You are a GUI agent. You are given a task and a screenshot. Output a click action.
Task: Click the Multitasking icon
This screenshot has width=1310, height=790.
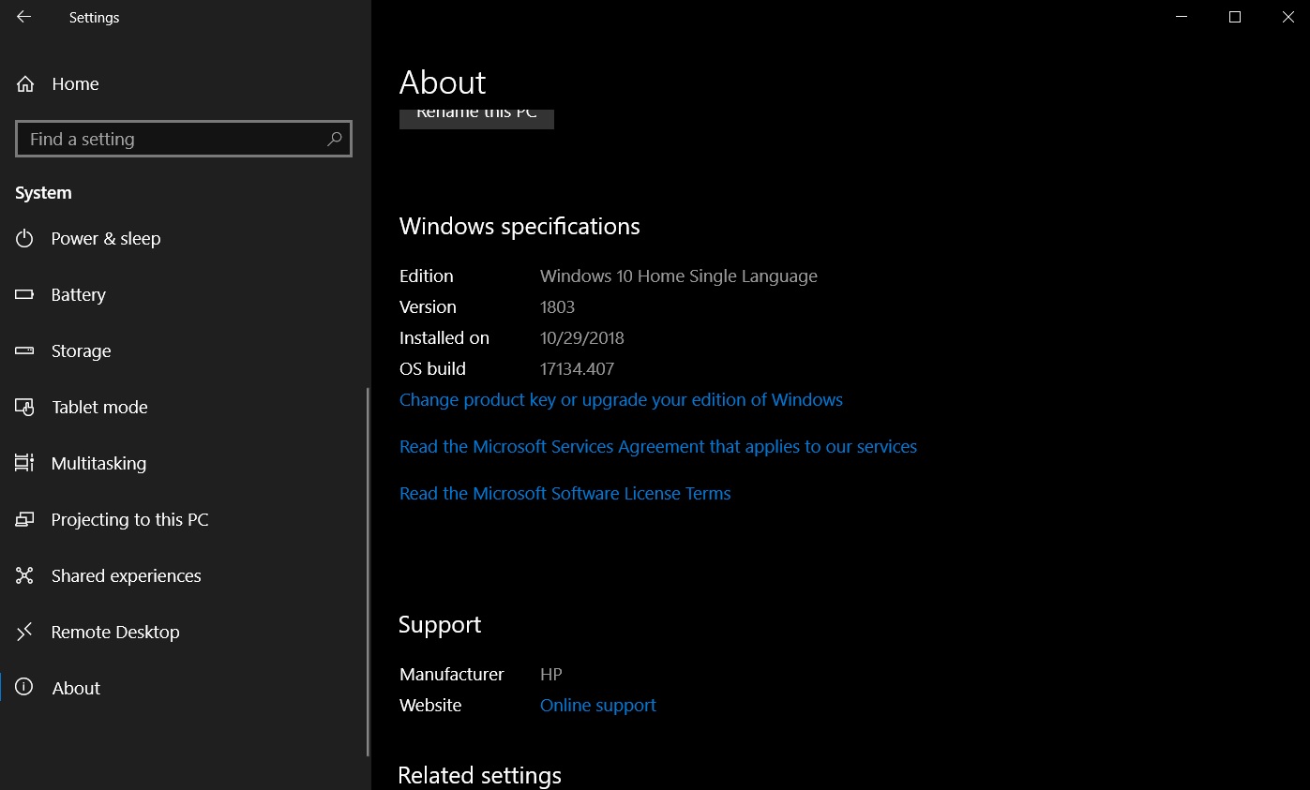(x=24, y=463)
